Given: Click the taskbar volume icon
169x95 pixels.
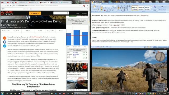Looking at the screenshot, I should [x=159, y=94].
